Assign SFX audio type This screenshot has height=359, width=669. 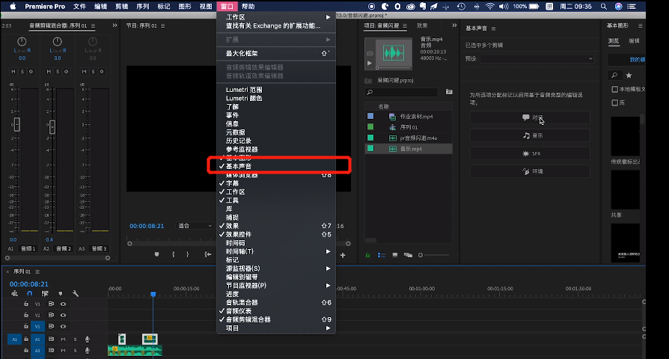[x=530, y=153]
